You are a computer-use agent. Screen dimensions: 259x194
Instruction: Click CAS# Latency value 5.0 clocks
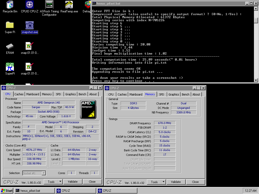coord(165,132)
